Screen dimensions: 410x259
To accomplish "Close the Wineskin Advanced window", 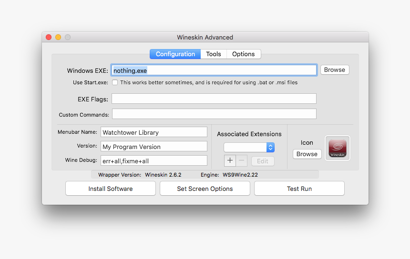I will click(49, 37).
